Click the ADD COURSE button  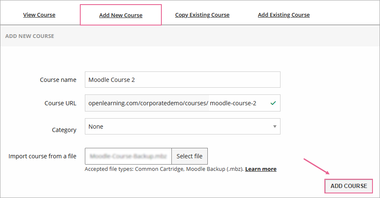(x=349, y=186)
